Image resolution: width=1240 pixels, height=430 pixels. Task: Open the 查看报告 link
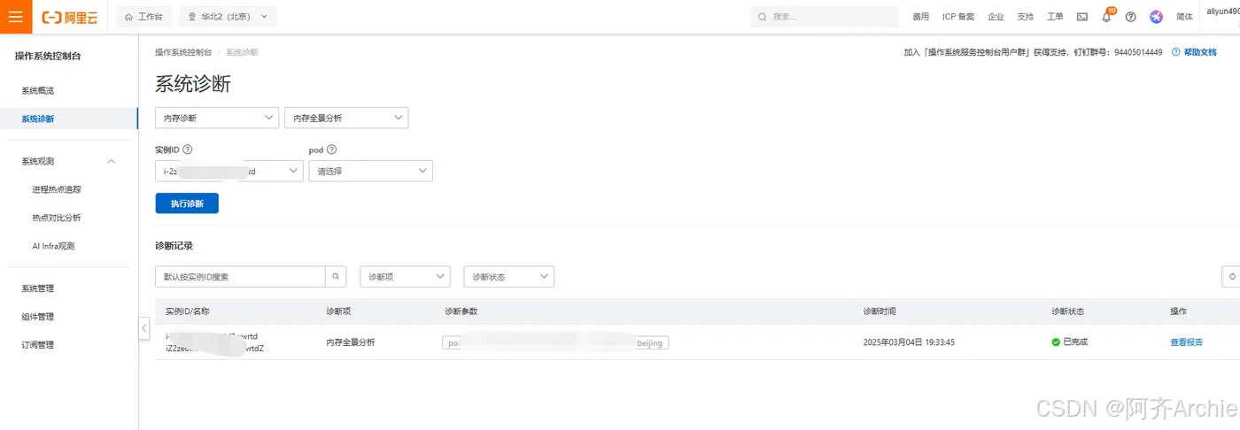point(1187,342)
